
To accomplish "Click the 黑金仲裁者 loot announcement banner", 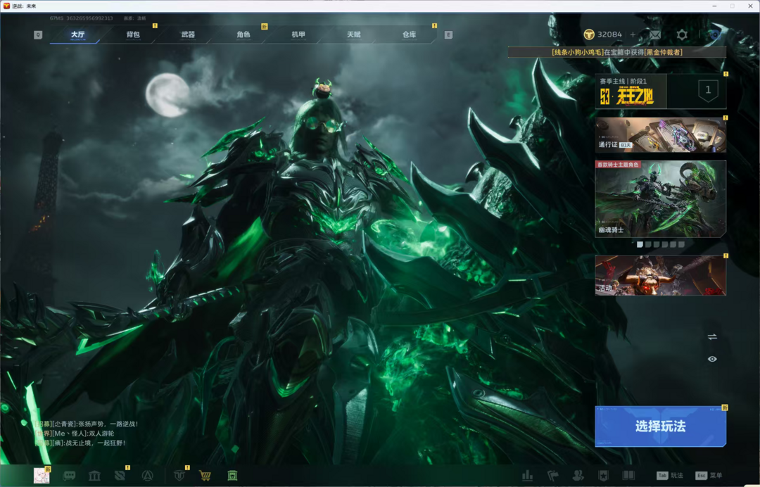I will click(617, 52).
